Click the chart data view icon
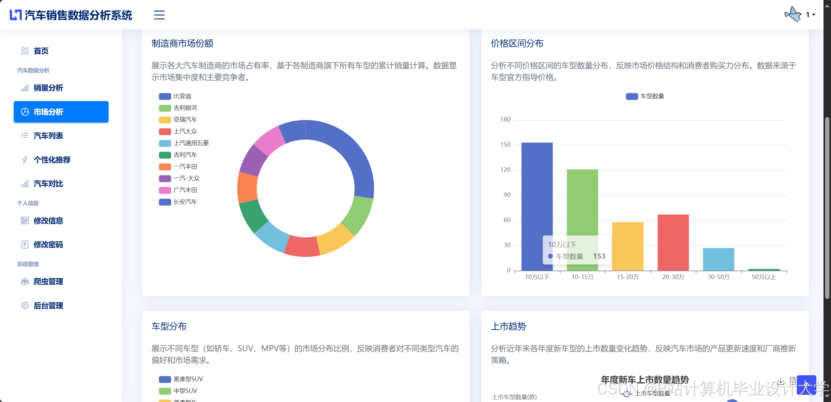 point(793,380)
